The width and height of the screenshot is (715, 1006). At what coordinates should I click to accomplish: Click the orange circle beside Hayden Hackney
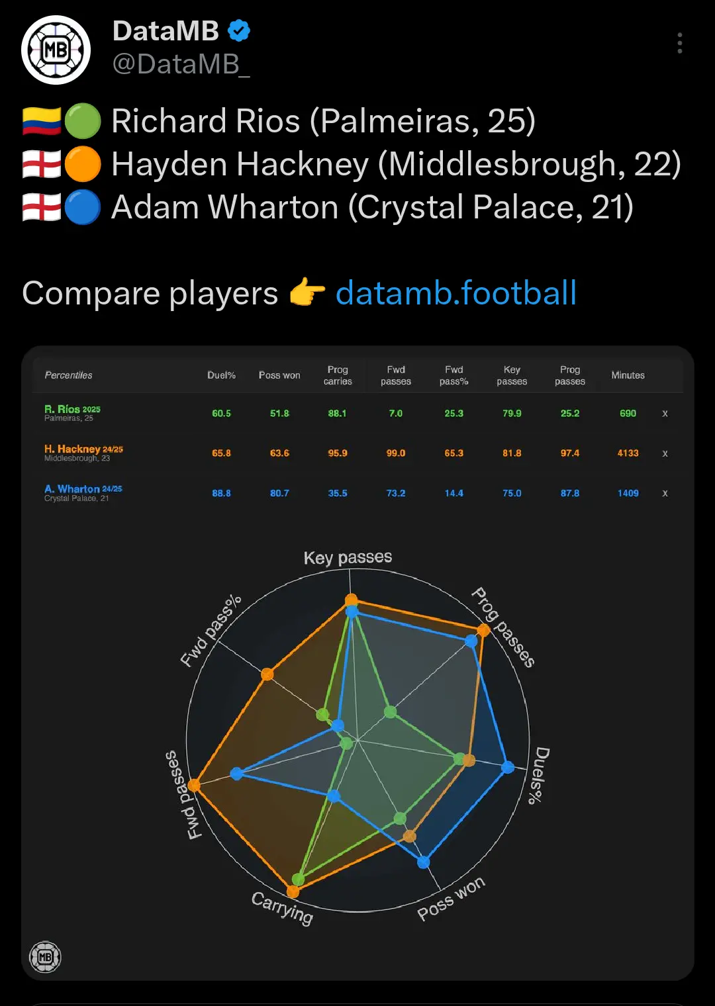(83, 164)
